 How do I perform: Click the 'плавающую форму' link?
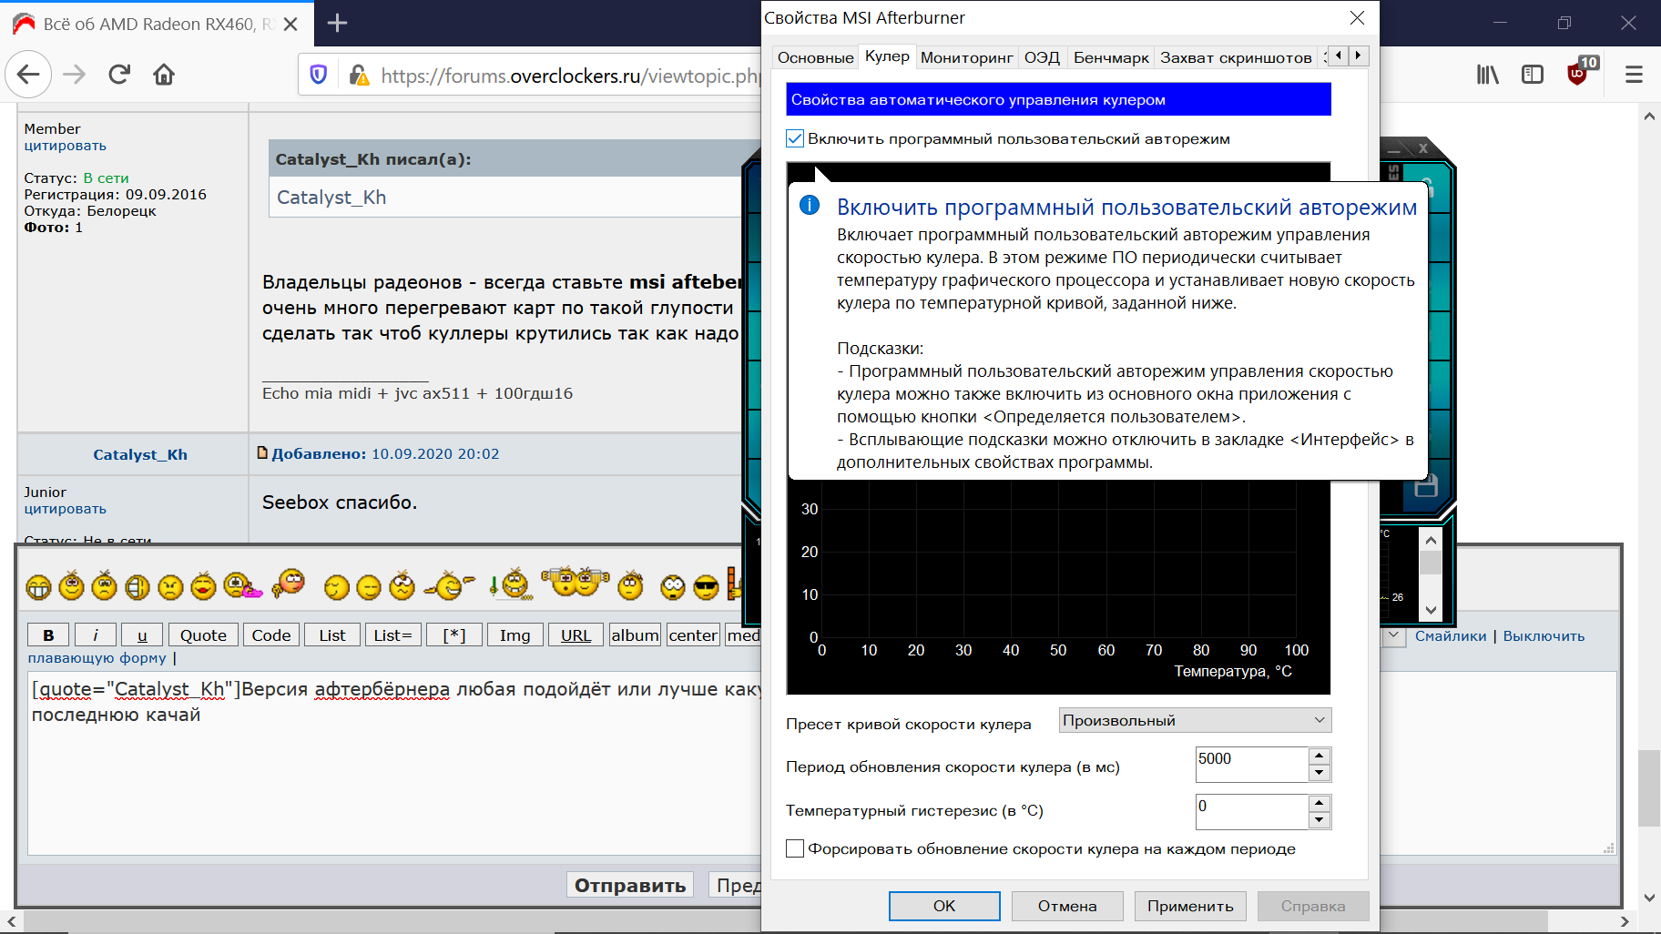(97, 658)
